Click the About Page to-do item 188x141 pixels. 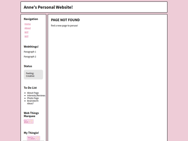(x=33, y=93)
